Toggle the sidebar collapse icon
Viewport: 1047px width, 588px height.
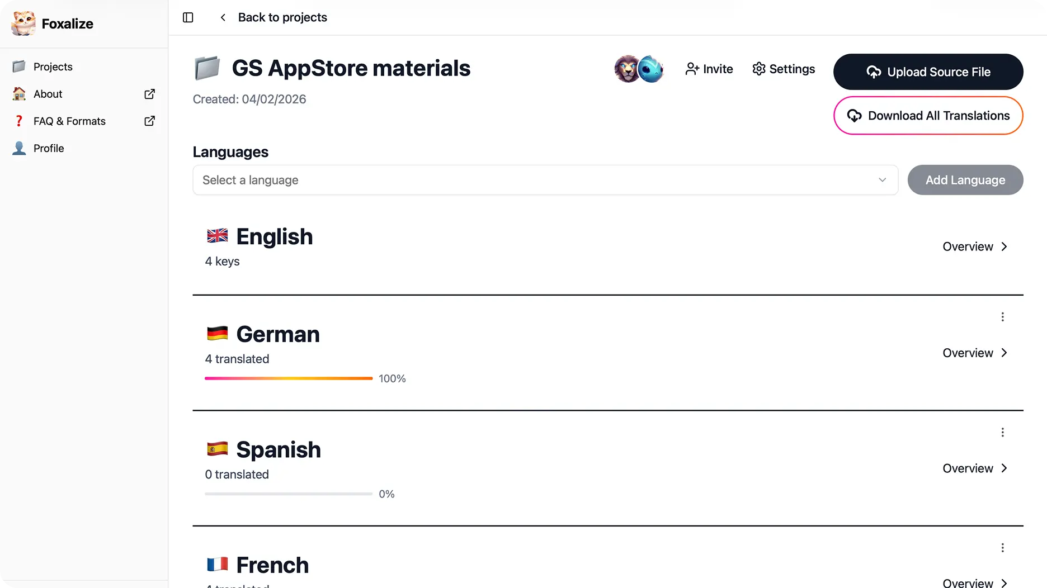[188, 17]
